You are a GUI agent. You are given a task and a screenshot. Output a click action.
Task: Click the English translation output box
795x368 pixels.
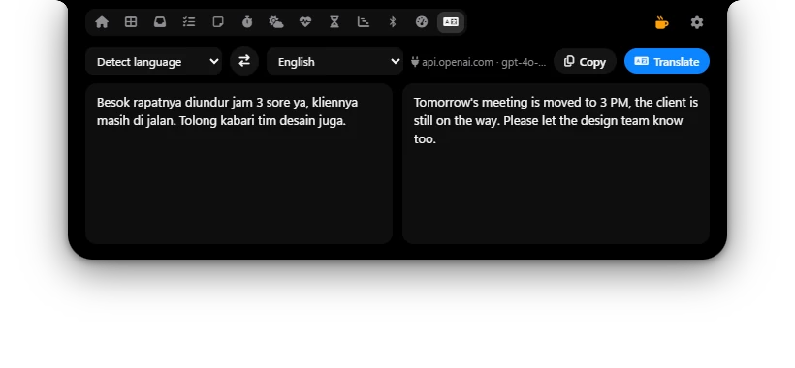pos(556,164)
